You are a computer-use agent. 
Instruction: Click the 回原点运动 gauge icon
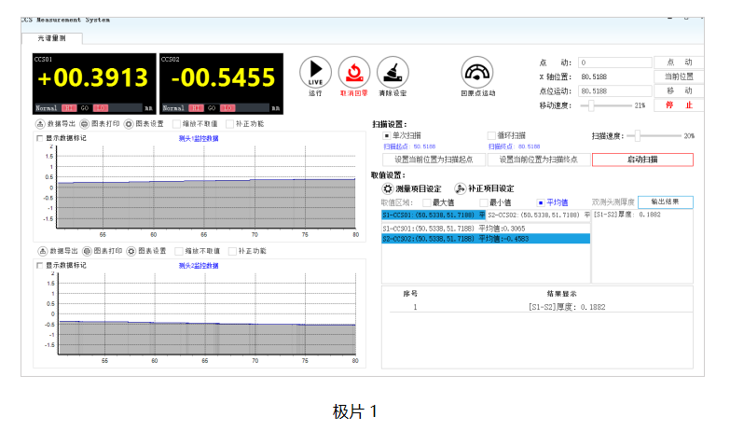tap(477, 72)
